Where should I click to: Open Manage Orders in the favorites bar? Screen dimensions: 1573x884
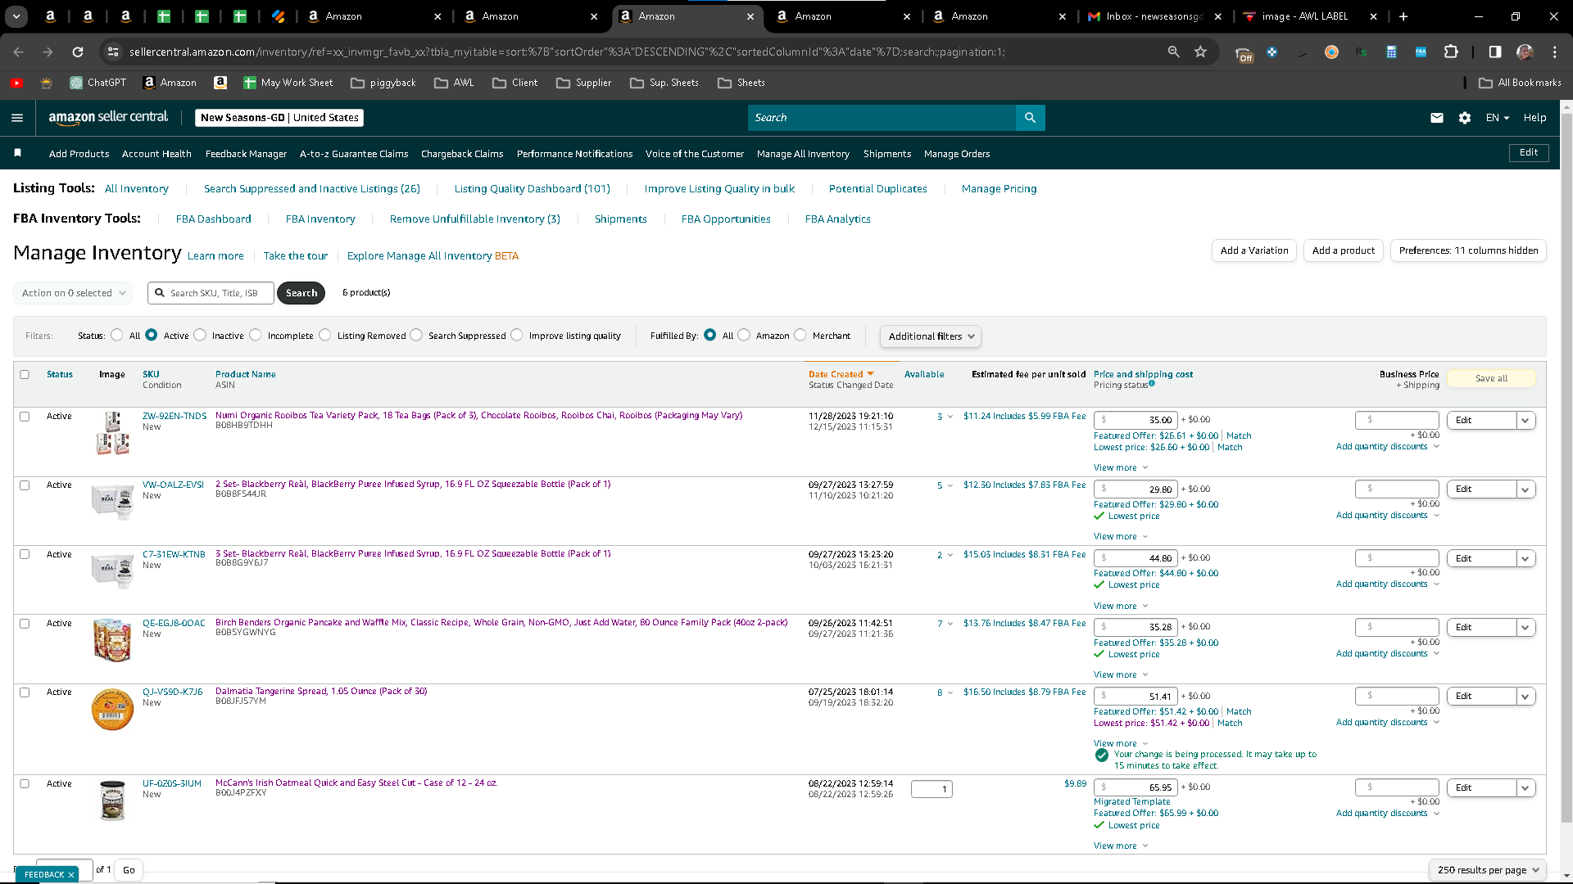pos(957,154)
